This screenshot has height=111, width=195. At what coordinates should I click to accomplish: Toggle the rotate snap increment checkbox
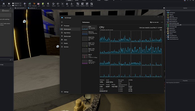(x=13, y=5)
